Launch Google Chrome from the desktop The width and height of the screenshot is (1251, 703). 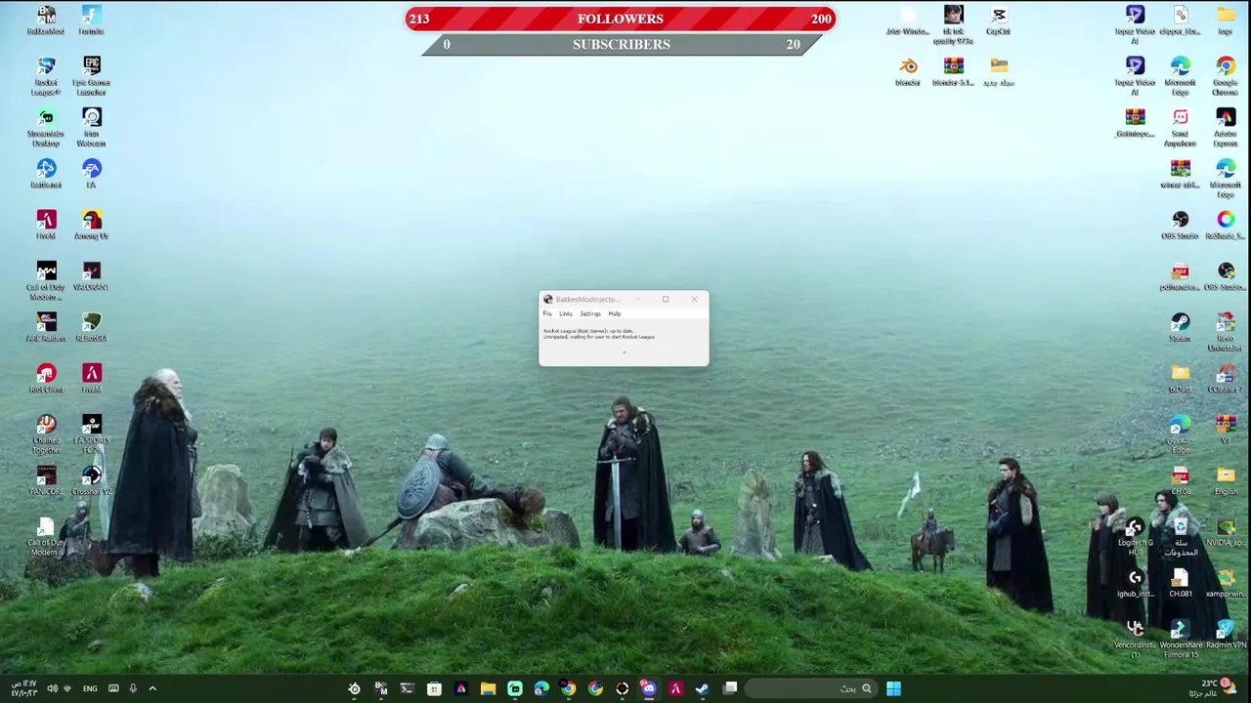click(1226, 76)
